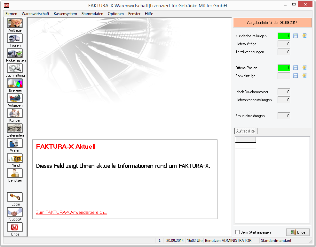Minimize the FAKTURA-X window
The width and height of the screenshot is (316, 247).
coord(285,5)
